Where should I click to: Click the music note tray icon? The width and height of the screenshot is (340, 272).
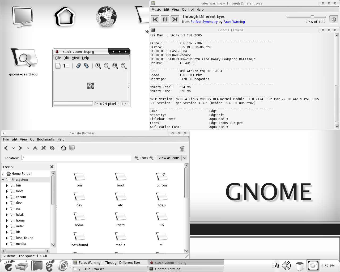click(277, 265)
